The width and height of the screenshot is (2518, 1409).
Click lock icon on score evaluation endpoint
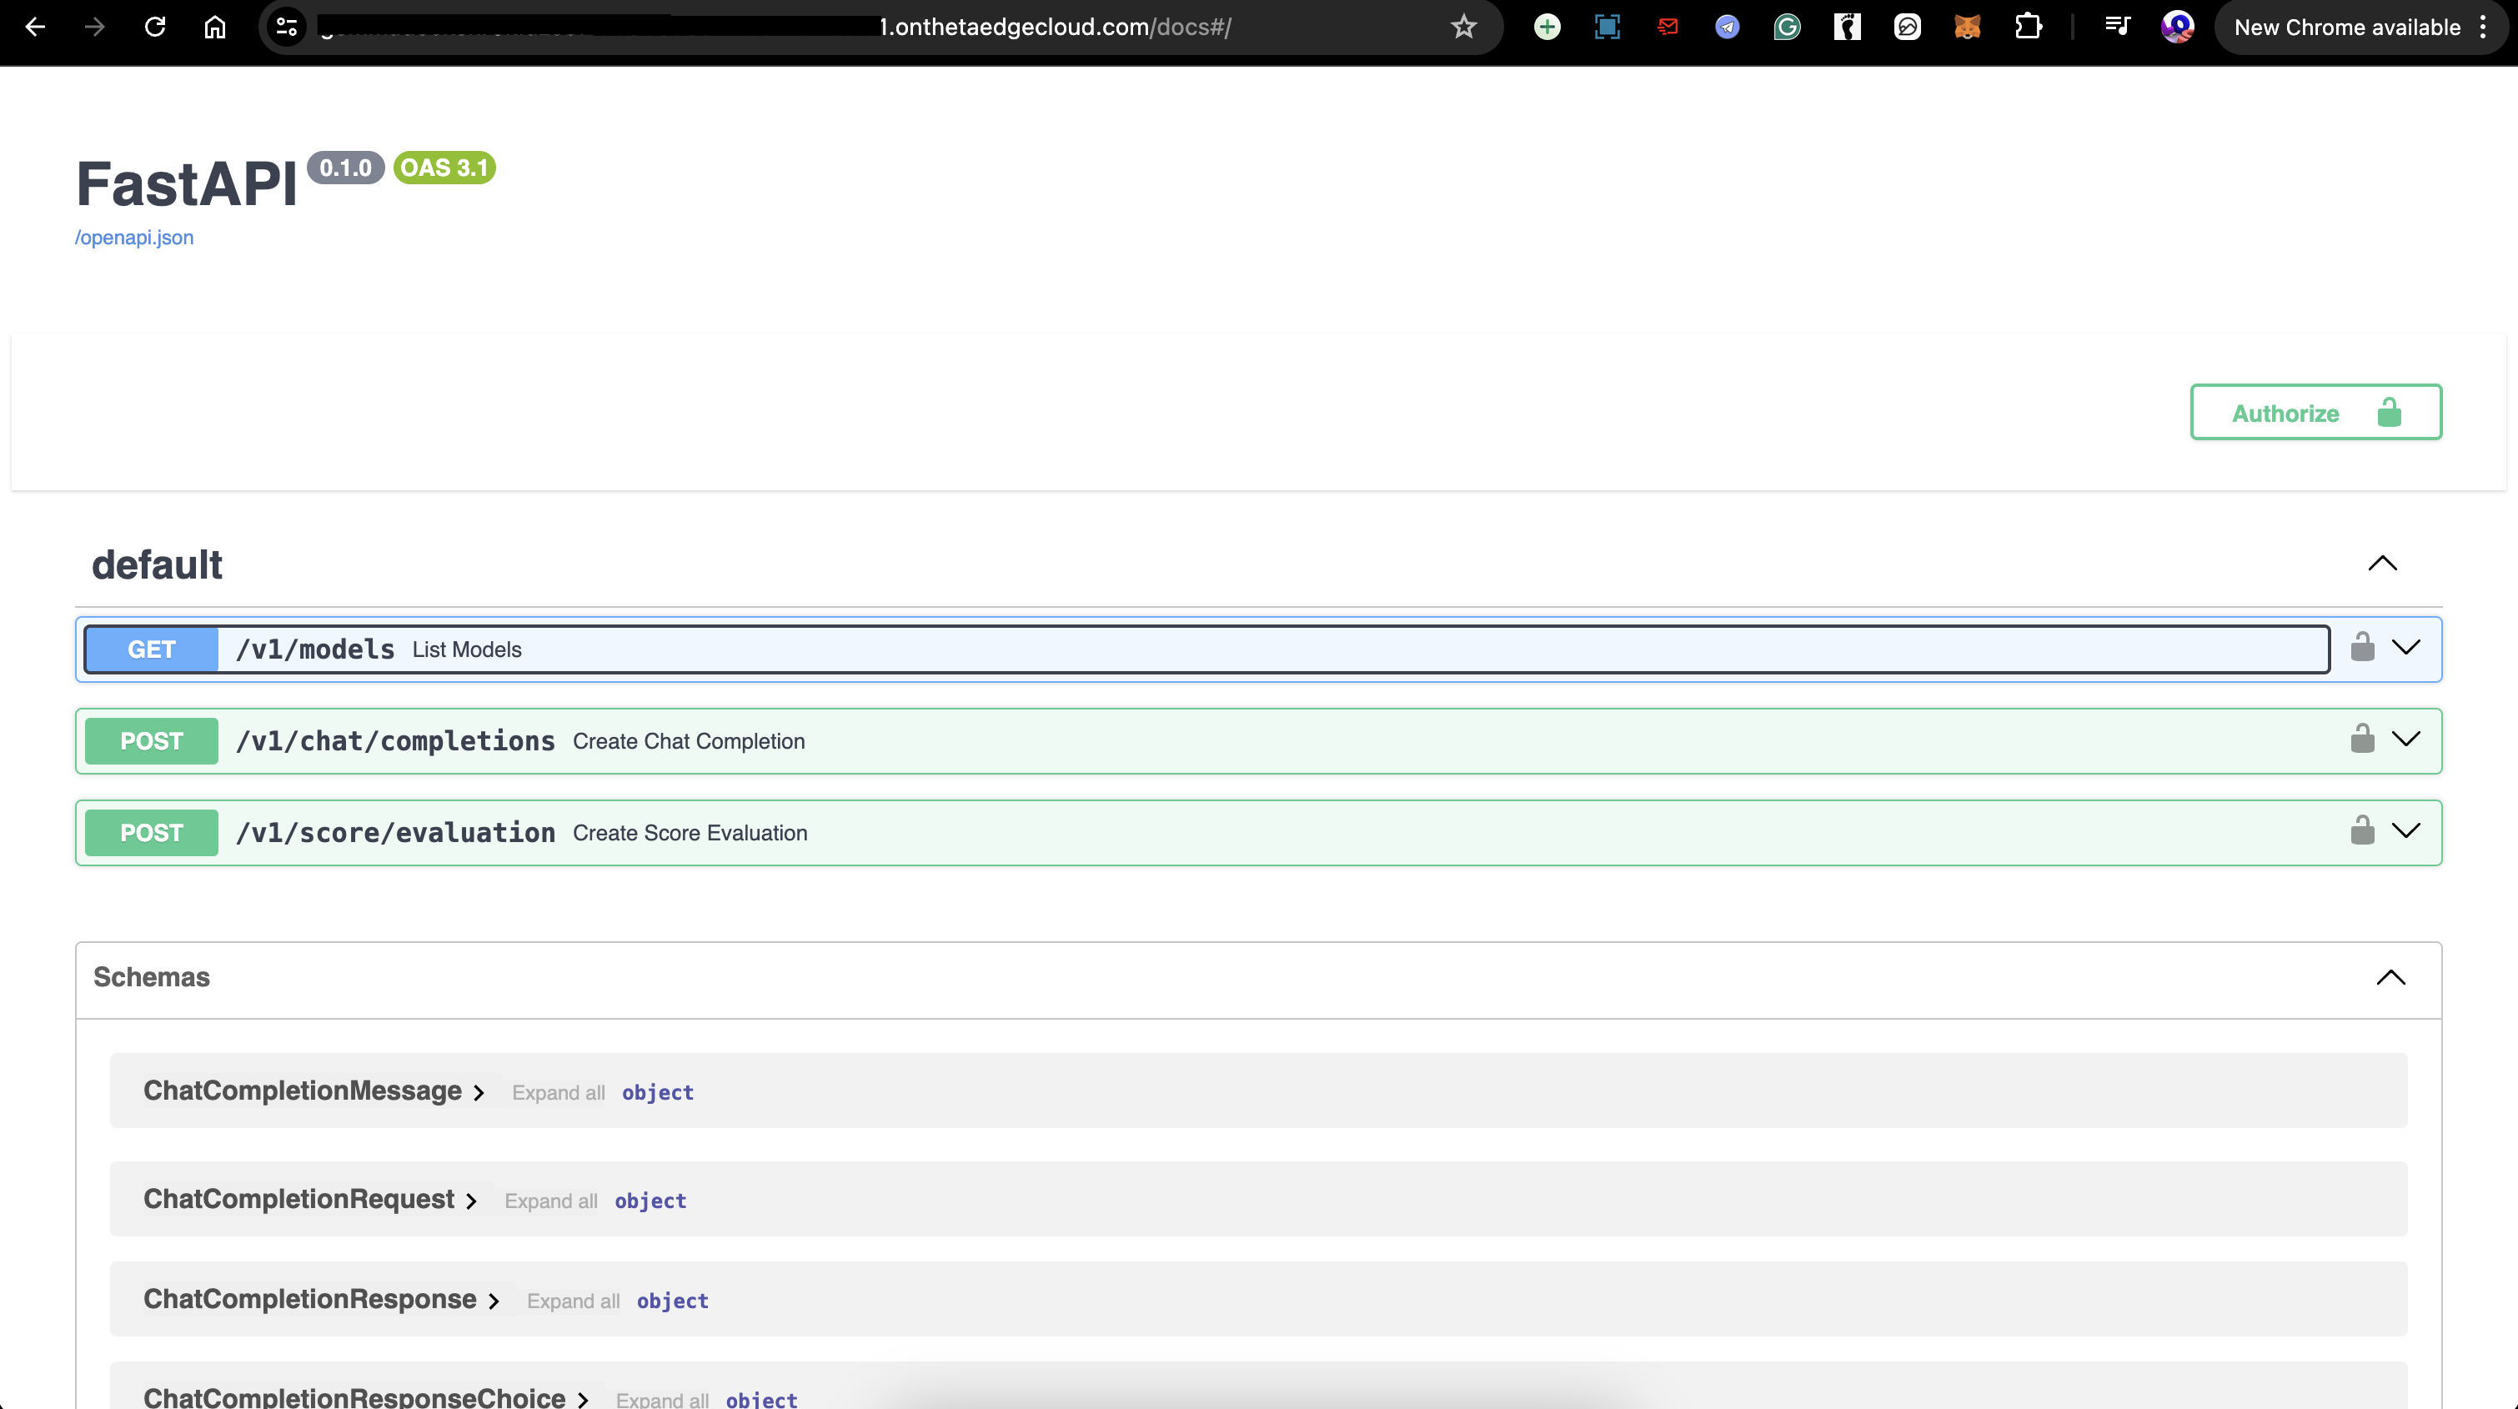(2361, 830)
